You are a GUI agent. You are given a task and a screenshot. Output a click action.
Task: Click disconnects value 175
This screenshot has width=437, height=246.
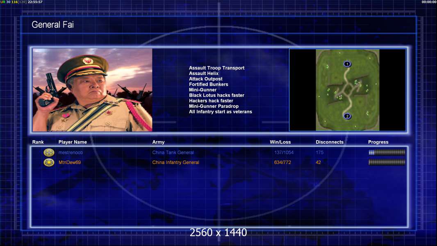tap(319, 153)
